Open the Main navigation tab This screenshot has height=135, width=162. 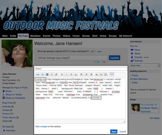5,36
